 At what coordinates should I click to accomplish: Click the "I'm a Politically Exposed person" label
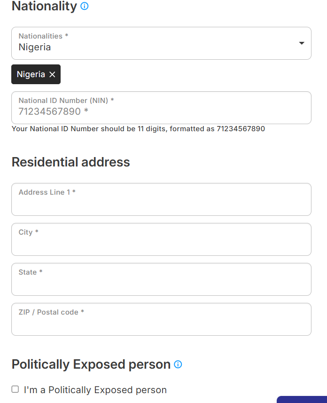tap(95, 390)
